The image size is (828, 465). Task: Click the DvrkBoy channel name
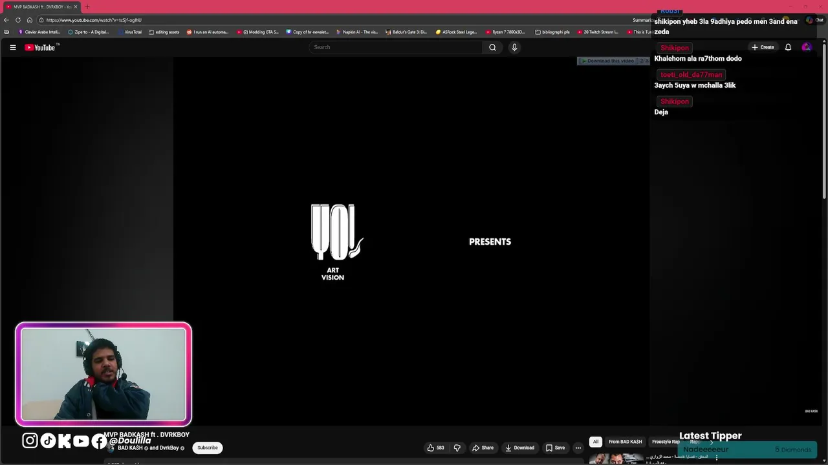(169, 448)
